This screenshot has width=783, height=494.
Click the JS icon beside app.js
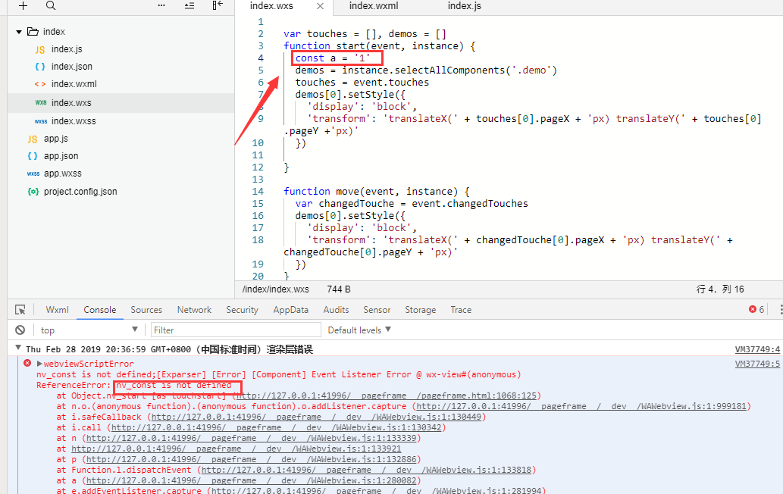(x=33, y=139)
